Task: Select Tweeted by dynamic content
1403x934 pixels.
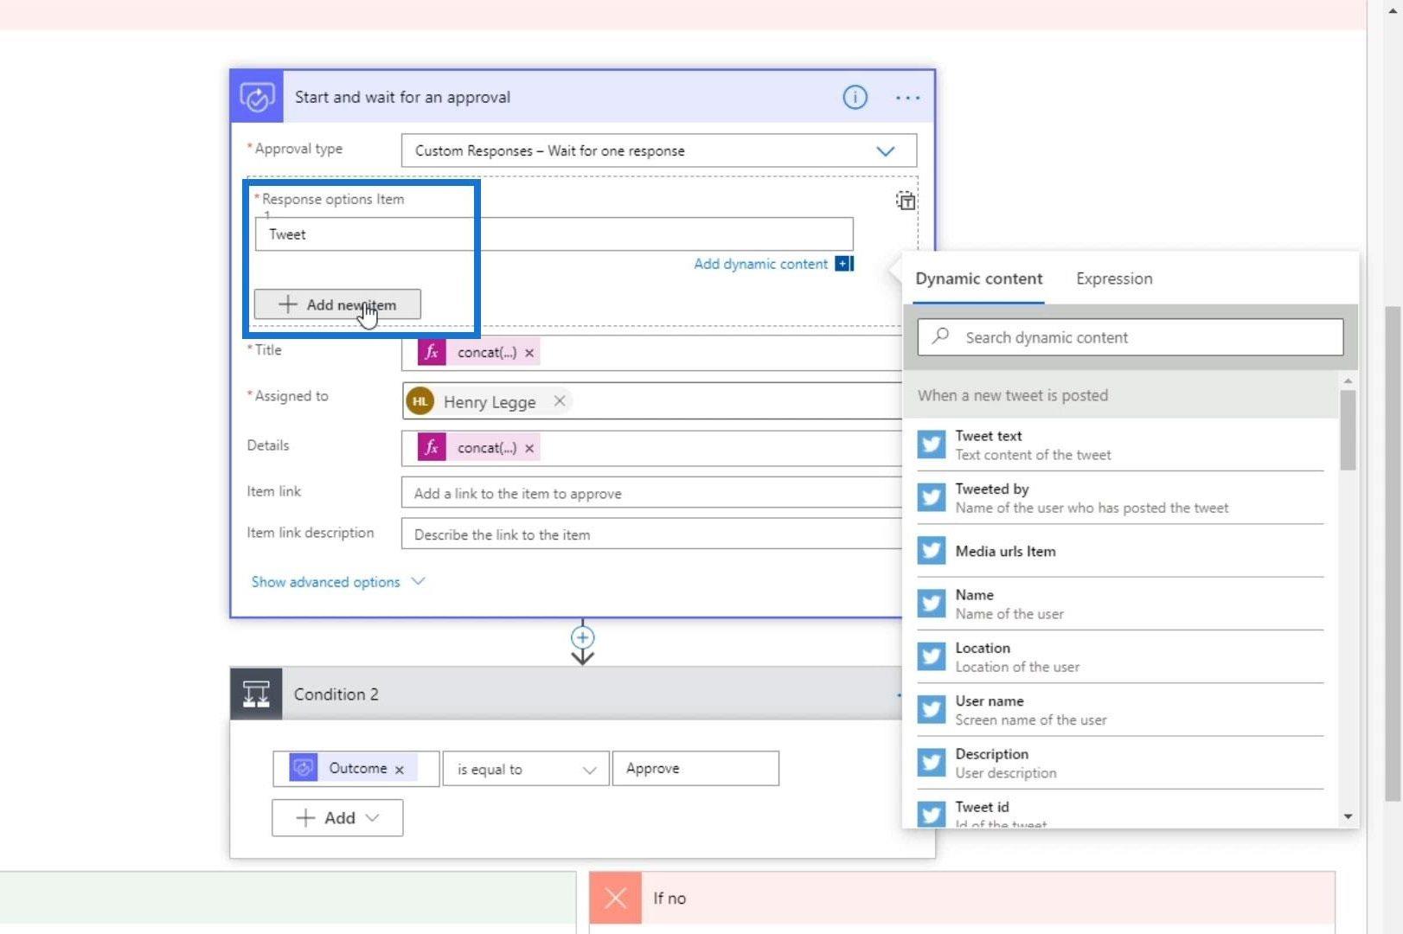Action: pos(1120,498)
